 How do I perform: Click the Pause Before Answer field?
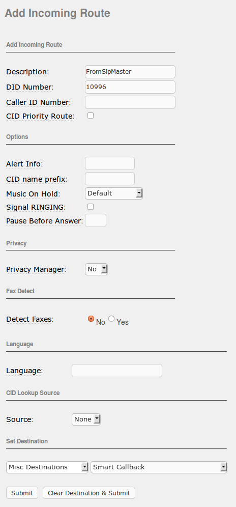tap(96, 220)
